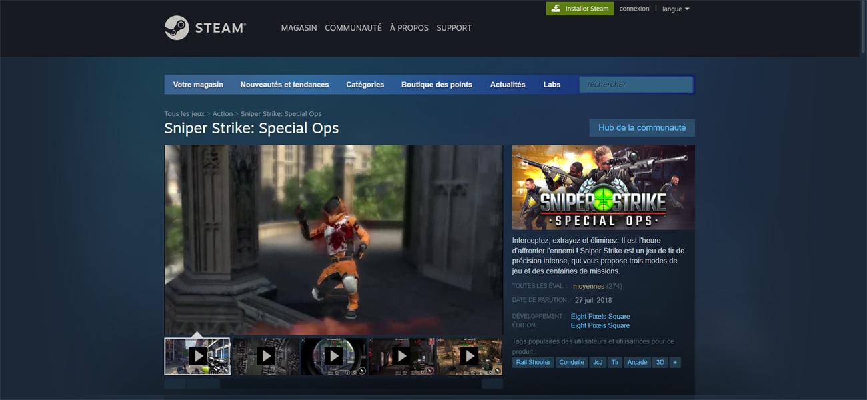Click the download icon on Installer Steam
Screen dimensions: 867x400
556,9
